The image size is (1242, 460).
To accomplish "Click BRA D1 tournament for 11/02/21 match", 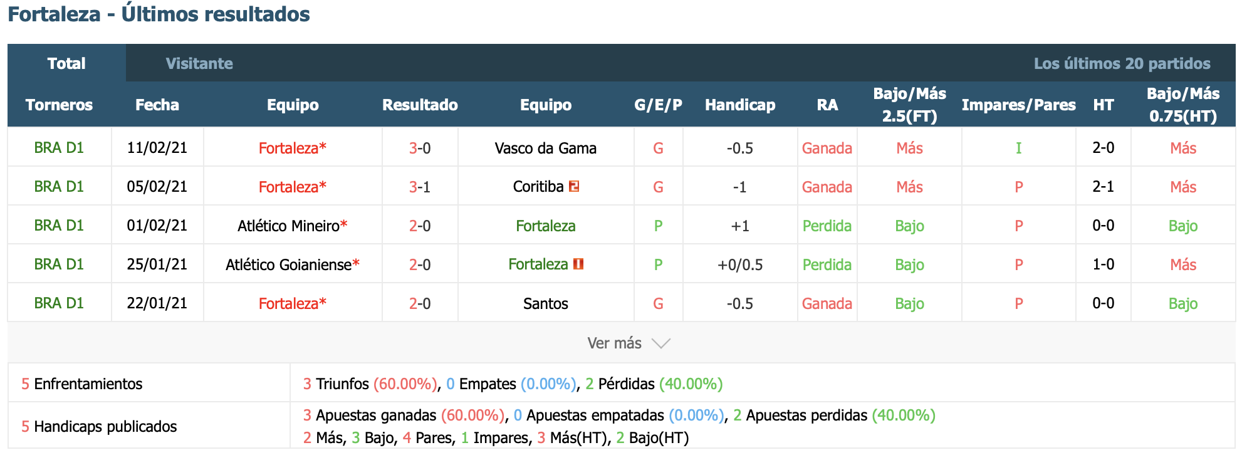I will (x=59, y=148).
